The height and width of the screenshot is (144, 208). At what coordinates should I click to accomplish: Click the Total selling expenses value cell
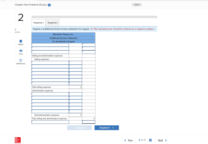pos(75,87)
